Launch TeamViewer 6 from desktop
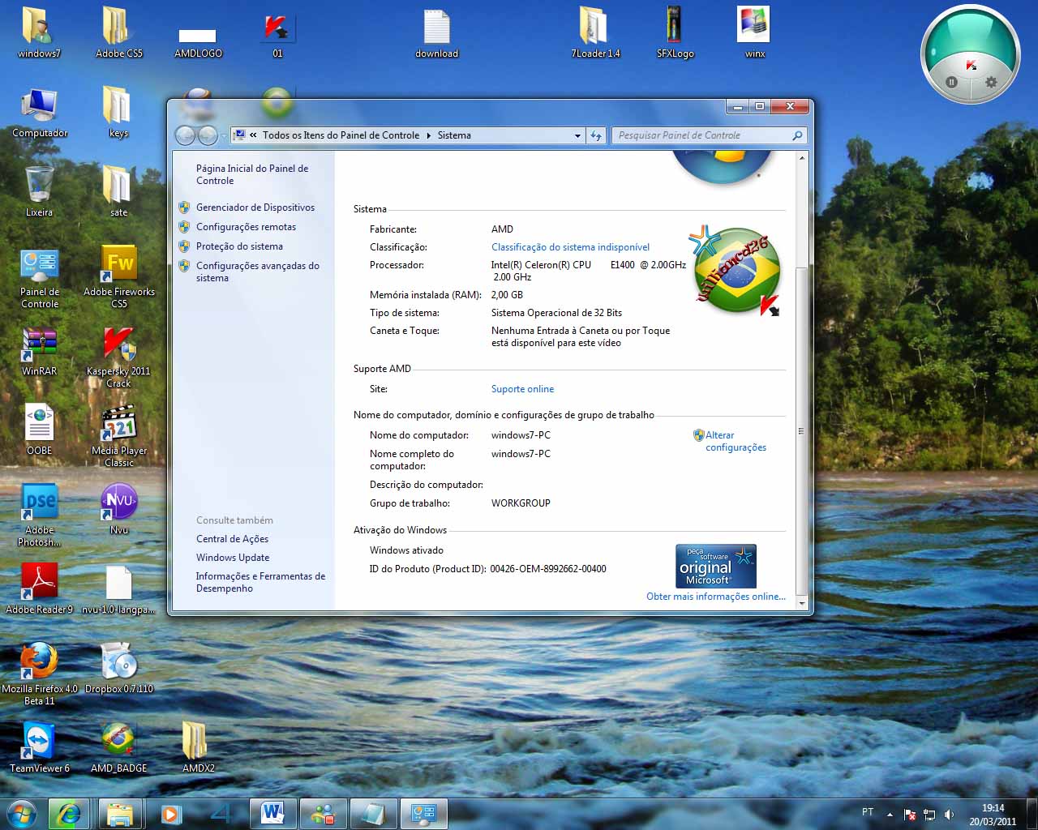1038x830 pixels. pyautogui.click(x=39, y=741)
